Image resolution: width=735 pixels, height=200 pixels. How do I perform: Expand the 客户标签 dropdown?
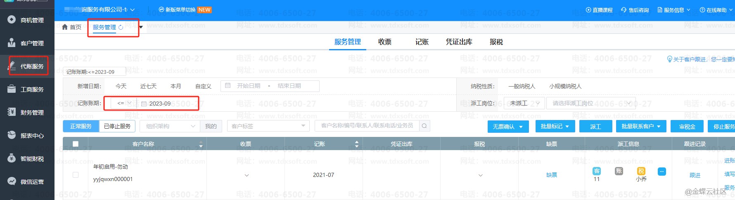tap(268, 126)
